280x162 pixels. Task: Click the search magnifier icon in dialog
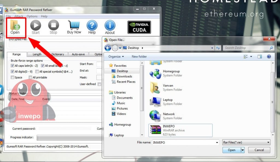tap(271, 48)
